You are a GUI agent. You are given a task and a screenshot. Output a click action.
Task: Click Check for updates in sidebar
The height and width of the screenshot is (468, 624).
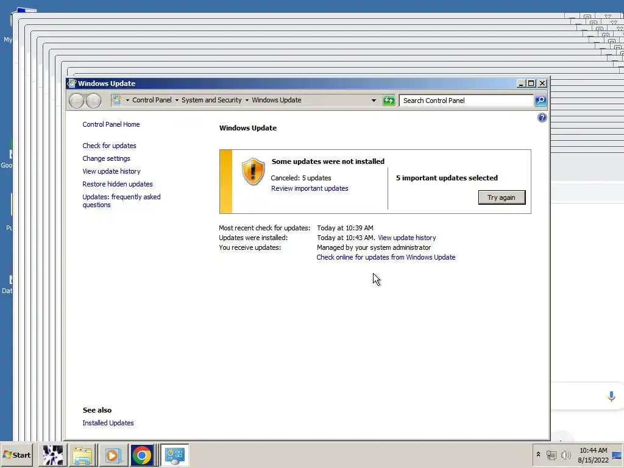tap(110, 146)
